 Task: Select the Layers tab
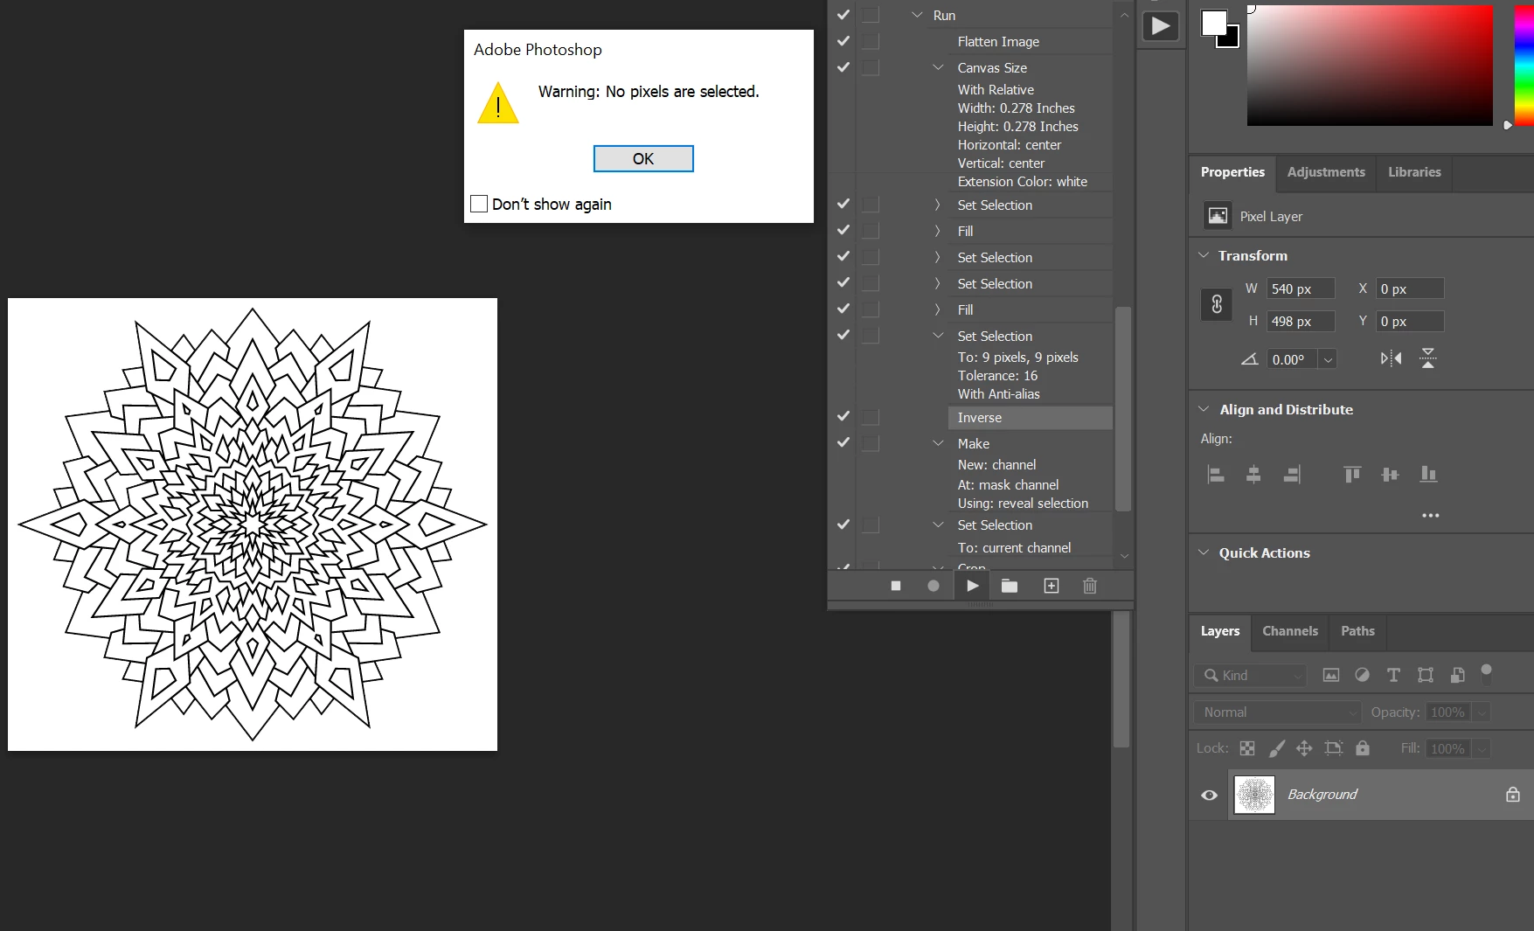(x=1220, y=631)
